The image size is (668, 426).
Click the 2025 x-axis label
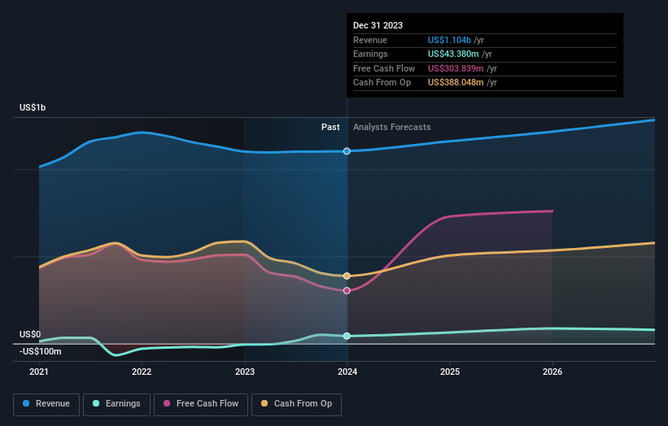450,372
